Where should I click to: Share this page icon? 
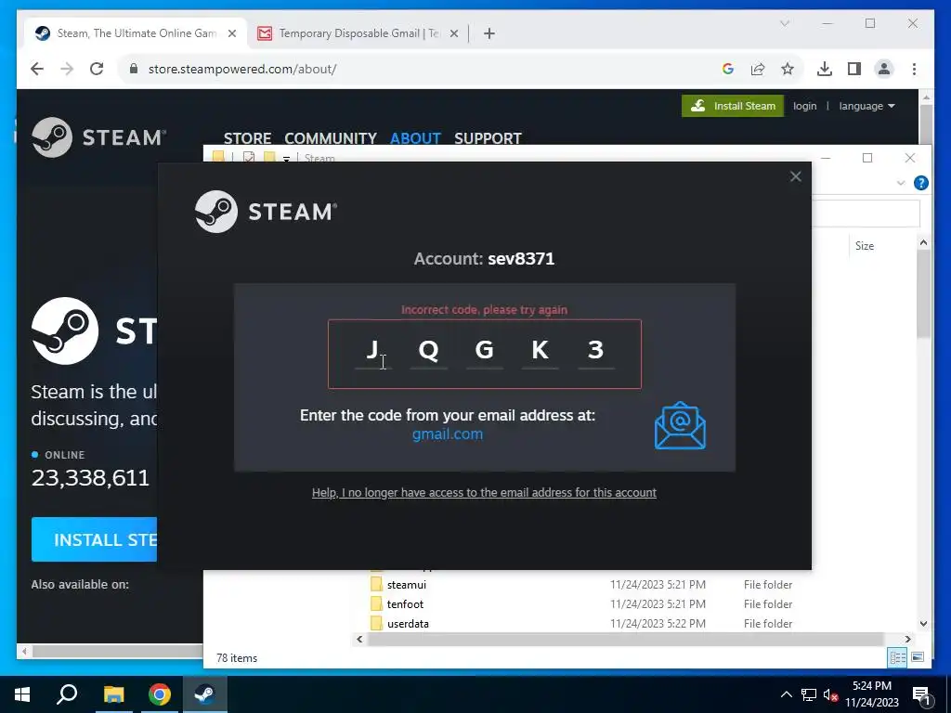[758, 69]
